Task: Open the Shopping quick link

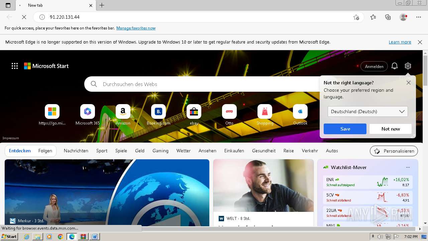Action: (265, 115)
